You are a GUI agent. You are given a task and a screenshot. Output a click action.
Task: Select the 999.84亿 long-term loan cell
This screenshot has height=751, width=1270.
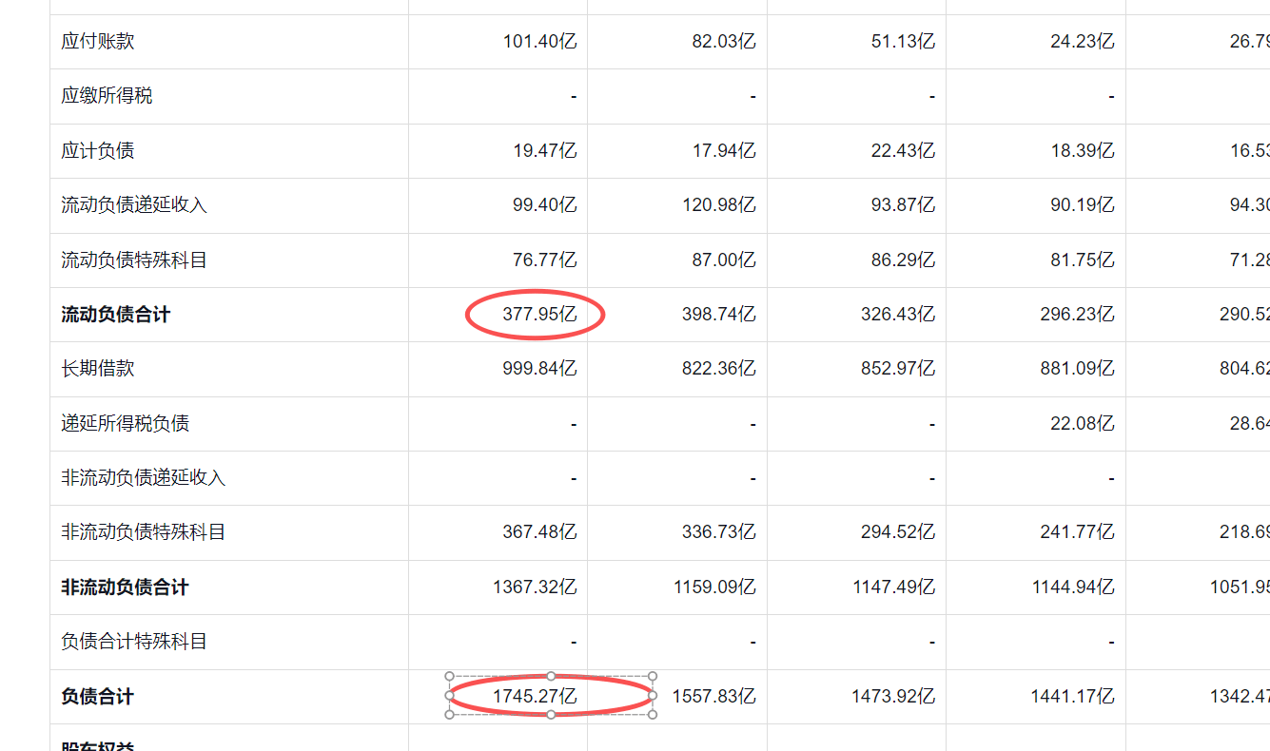tap(538, 369)
